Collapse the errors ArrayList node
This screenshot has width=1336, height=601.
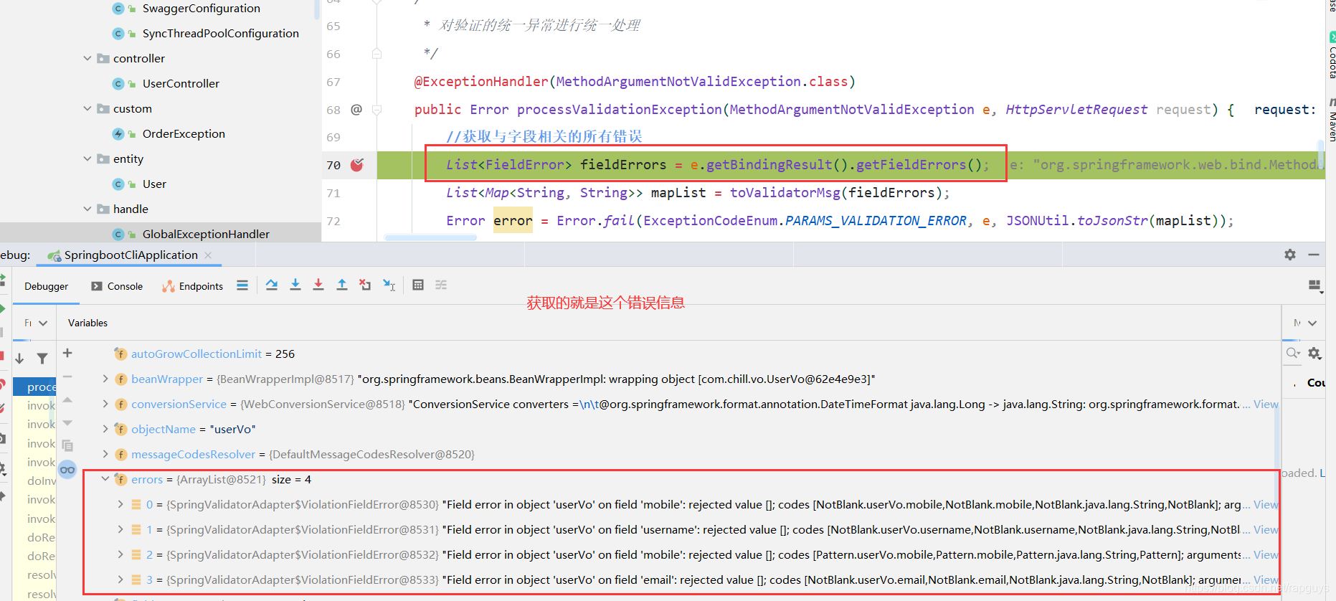(x=105, y=479)
